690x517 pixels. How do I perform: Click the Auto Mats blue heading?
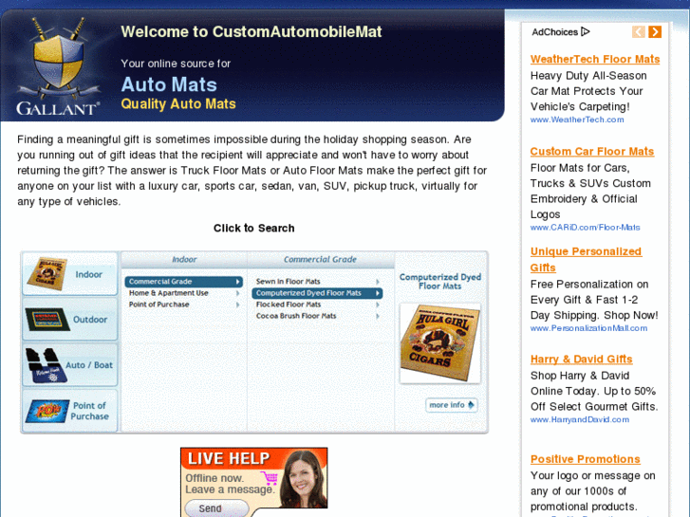pyautogui.click(x=169, y=84)
